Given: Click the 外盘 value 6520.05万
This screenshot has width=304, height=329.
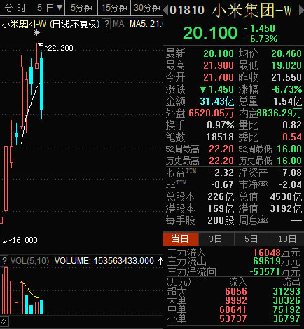Looking at the screenshot, I should click(x=211, y=114).
